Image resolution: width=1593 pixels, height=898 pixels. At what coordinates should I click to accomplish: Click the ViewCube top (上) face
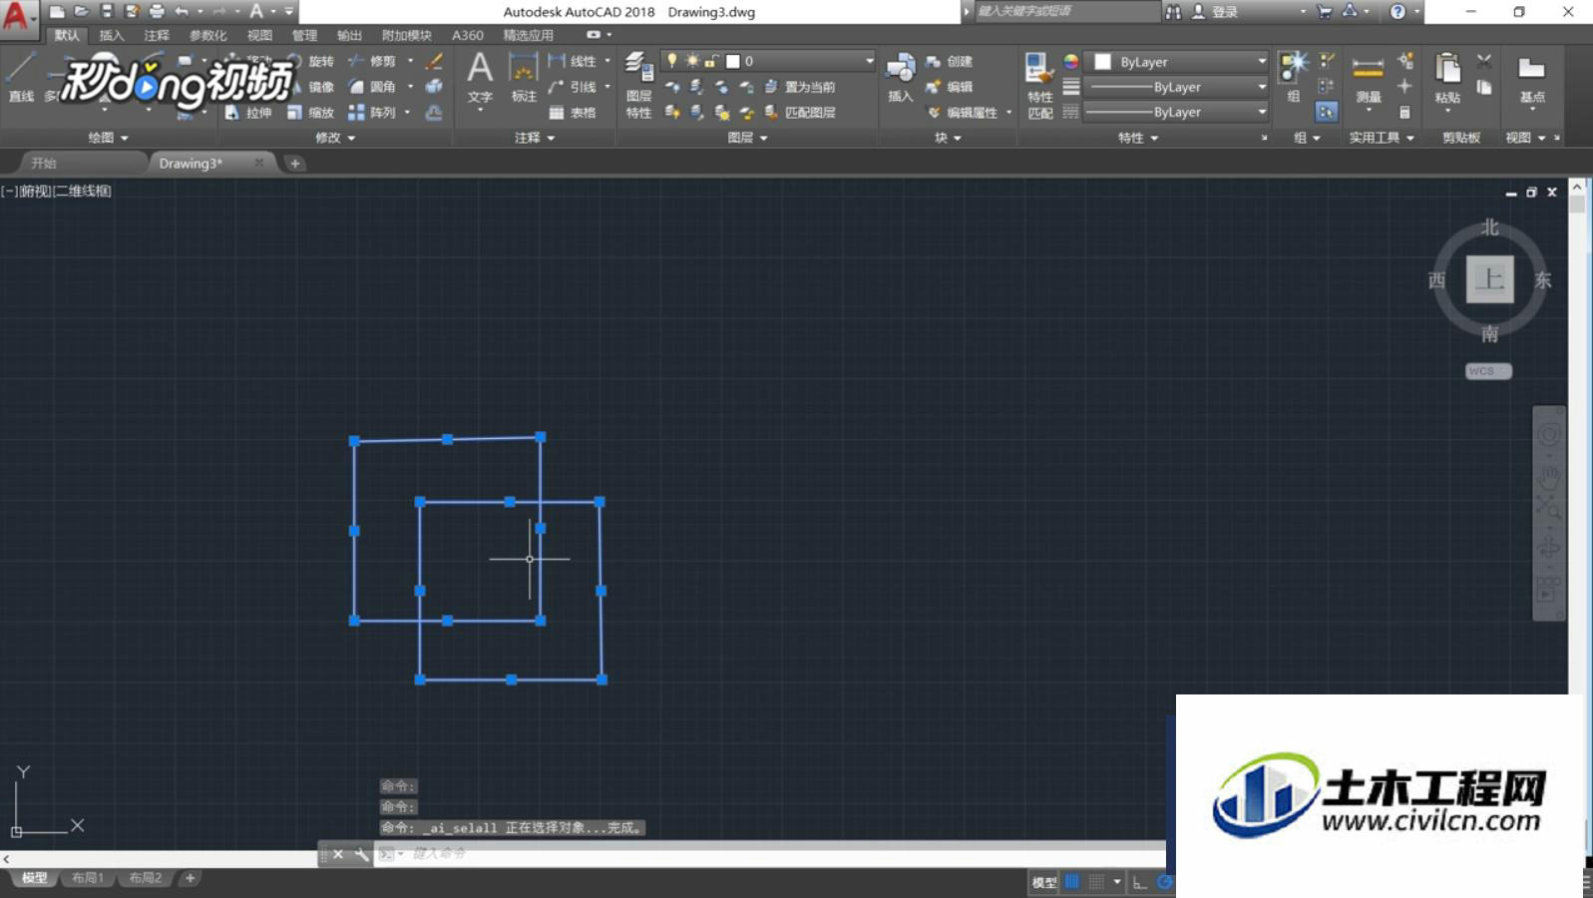pyautogui.click(x=1489, y=279)
